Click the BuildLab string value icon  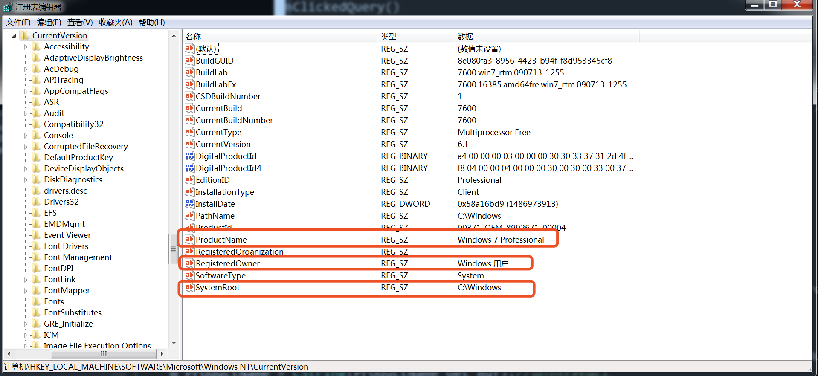[x=189, y=72]
